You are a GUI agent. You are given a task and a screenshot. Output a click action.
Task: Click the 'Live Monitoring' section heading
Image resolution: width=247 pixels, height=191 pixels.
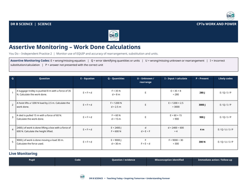(23, 153)
